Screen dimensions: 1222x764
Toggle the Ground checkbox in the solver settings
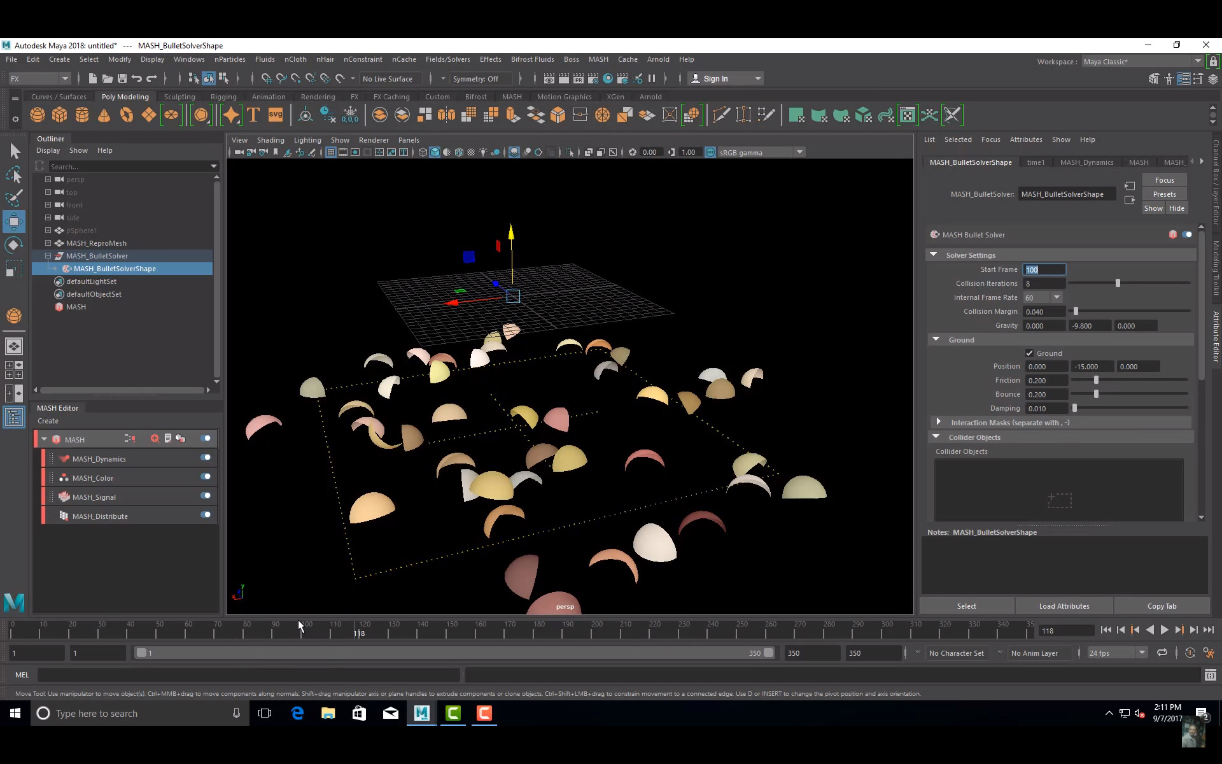pos(1029,353)
